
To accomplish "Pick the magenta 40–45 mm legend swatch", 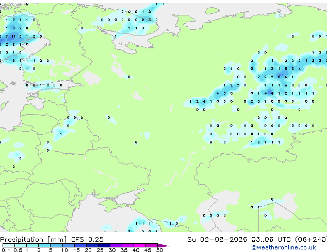I will [140, 245].
